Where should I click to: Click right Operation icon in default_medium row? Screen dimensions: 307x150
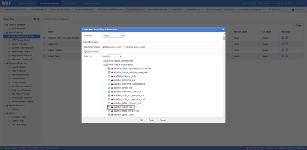[286, 50]
